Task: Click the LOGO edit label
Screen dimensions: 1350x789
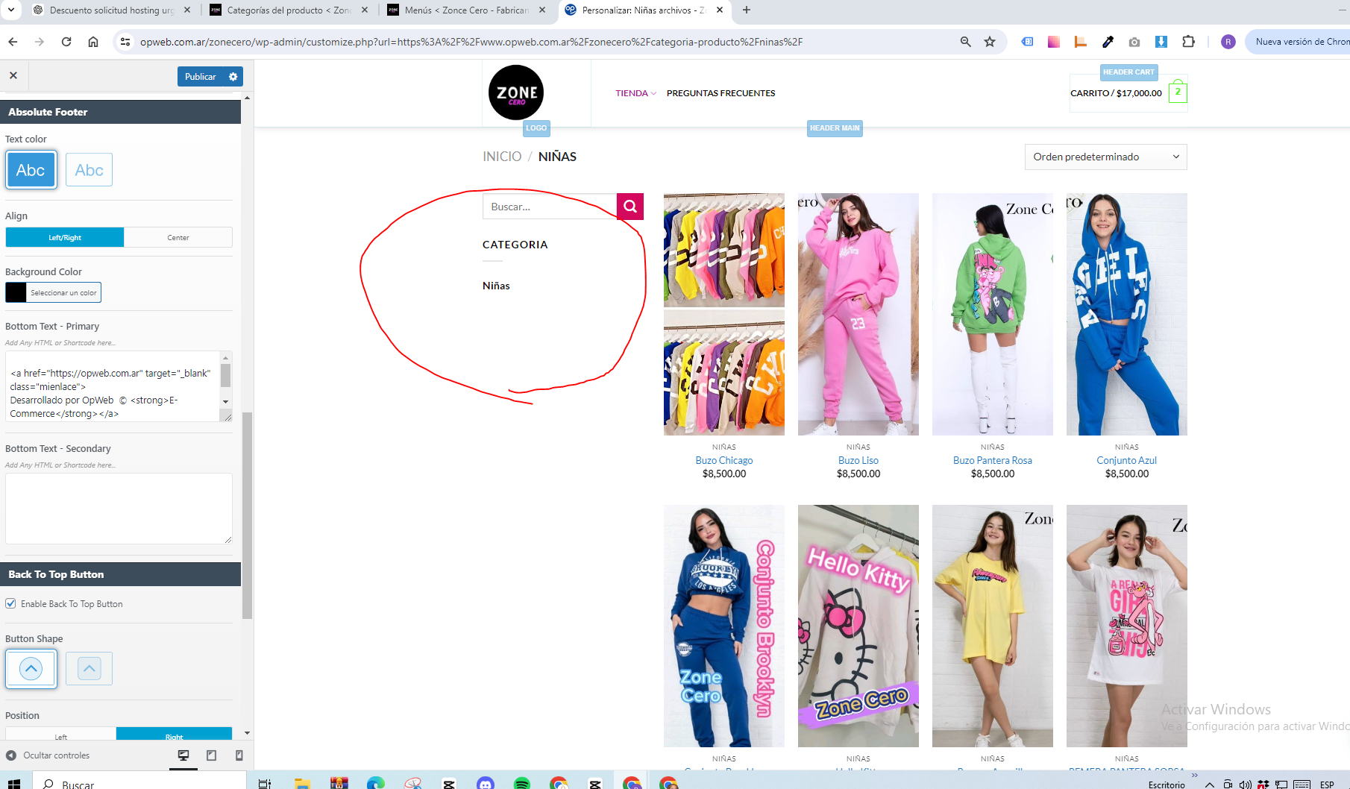Action: [536, 128]
